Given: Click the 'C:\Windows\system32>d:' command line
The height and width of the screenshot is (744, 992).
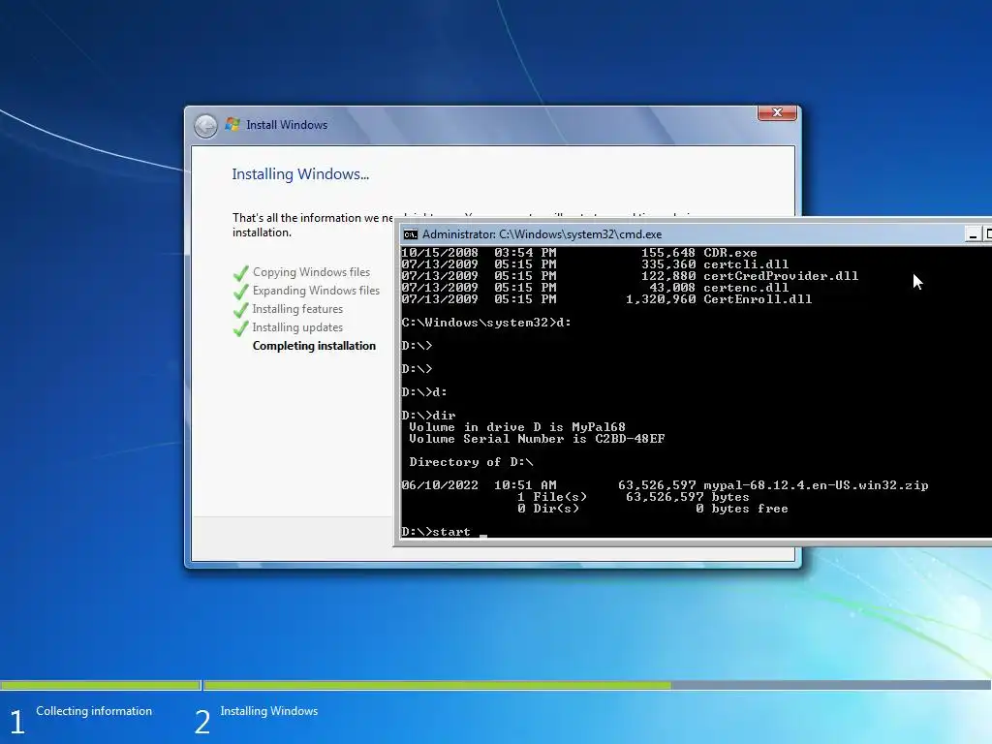Looking at the screenshot, I should [x=486, y=322].
